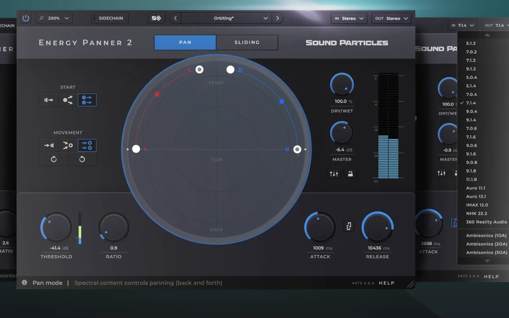Select the third Start mode icon
Screen dimensions: 509x318
[87, 100]
